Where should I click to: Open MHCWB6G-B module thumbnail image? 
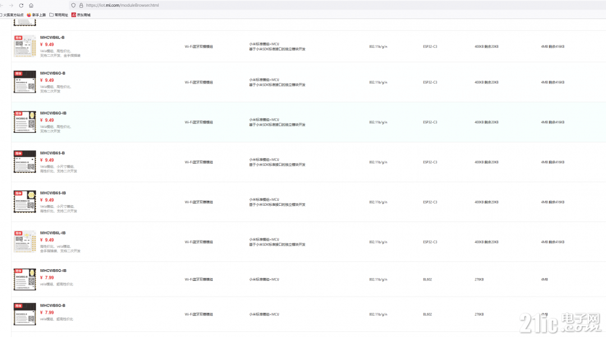[x=25, y=82]
